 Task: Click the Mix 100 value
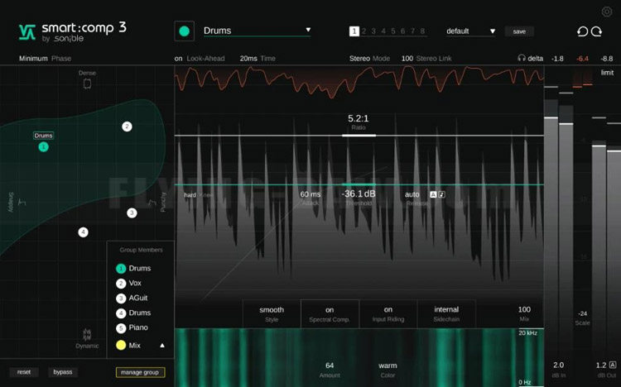coord(524,309)
